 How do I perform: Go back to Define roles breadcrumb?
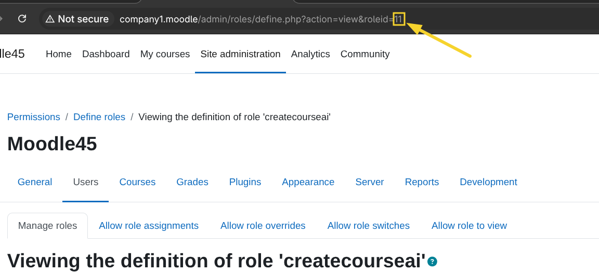pos(99,117)
